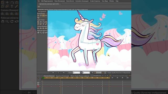Foreground window: select the Track Camera tool

click(38, 28)
